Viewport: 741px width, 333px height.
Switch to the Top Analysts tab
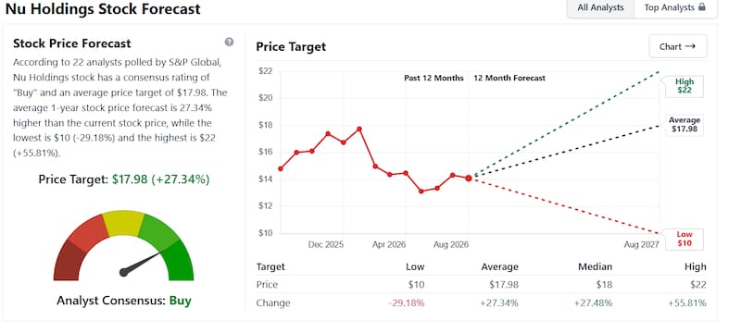point(675,7)
